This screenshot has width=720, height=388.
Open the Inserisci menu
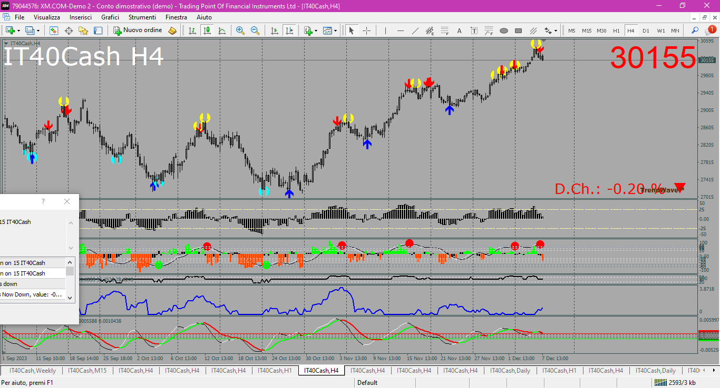(x=81, y=17)
